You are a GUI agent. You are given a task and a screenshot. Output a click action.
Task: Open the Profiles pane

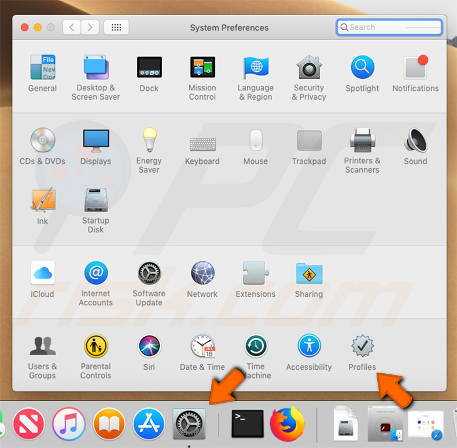coord(362,346)
